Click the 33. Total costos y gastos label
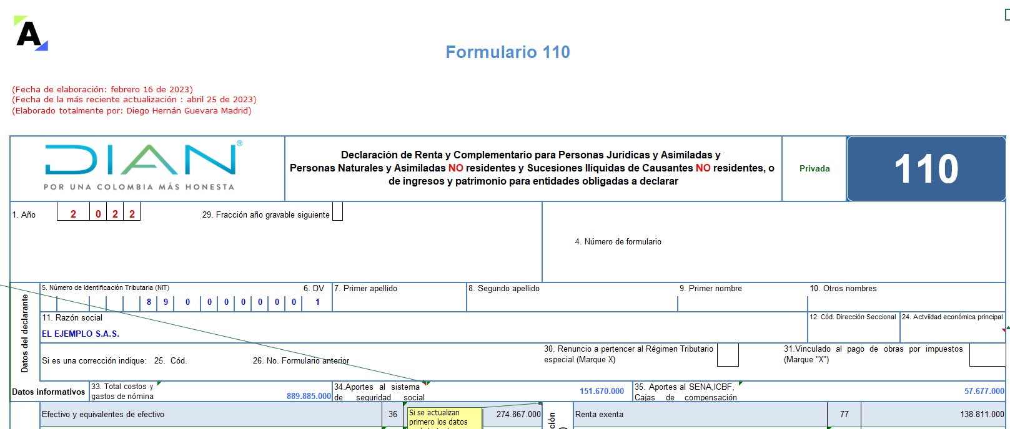This screenshot has width=1010, height=429. 122,391
